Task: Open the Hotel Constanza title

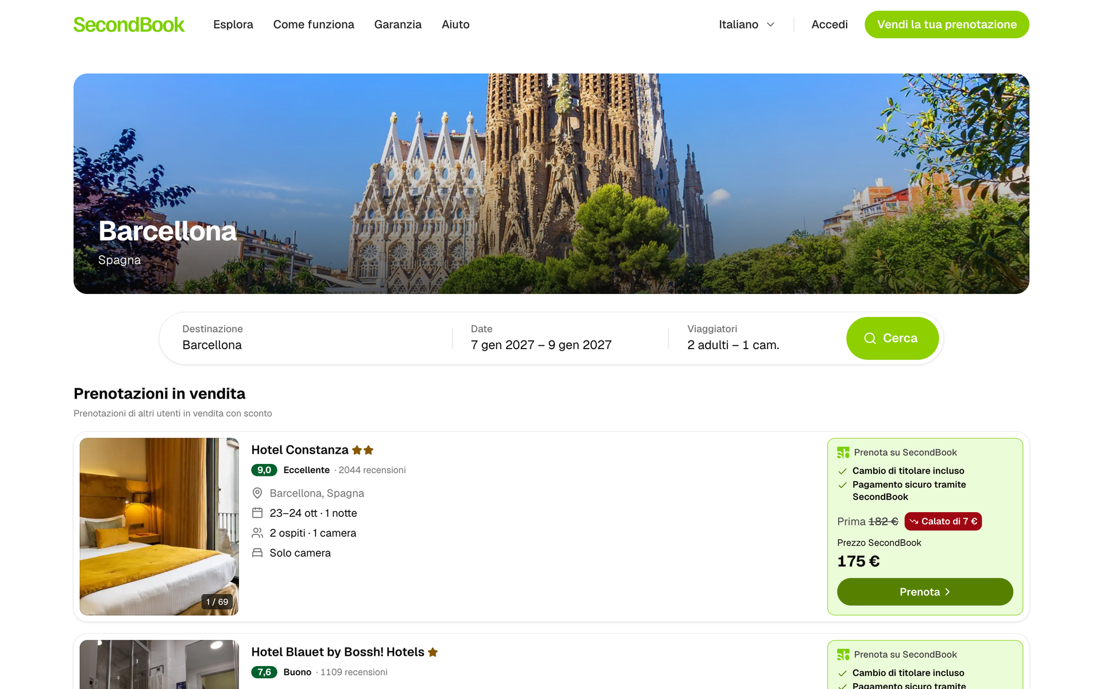Action: click(x=300, y=450)
